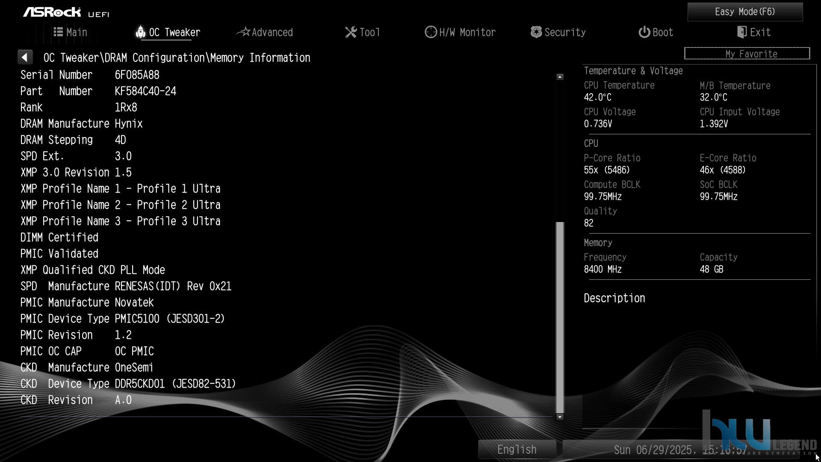Switch to Easy Mode (F6)
The width and height of the screenshot is (821, 462).
click(x=745, y=12)
